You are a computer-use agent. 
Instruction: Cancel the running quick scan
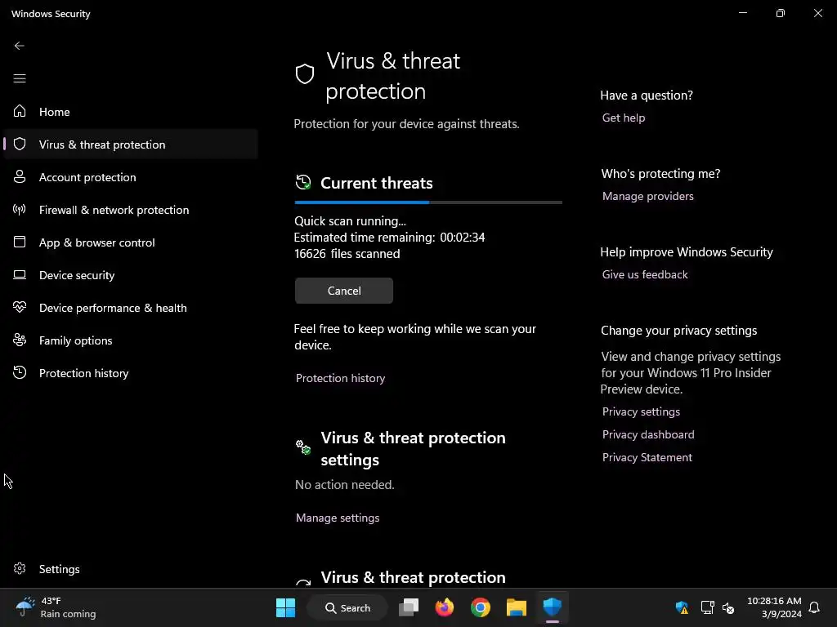[344, 291]
